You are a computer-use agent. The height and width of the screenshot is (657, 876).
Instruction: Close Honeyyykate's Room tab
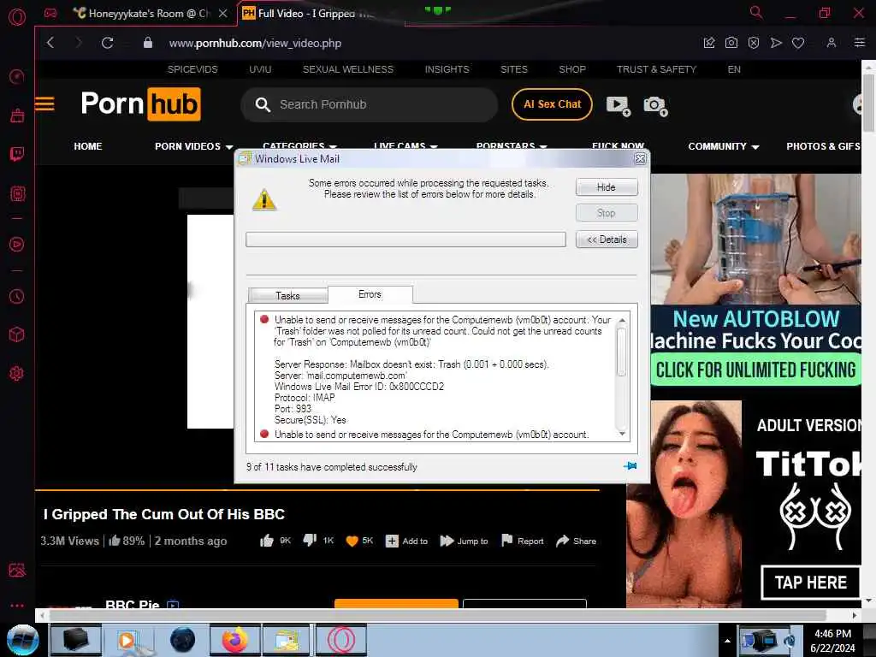point(222,14)
